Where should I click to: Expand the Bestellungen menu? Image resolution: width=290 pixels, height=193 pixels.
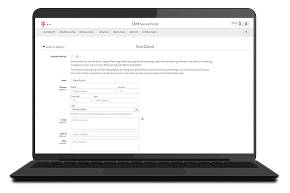(x=87, y=32)
